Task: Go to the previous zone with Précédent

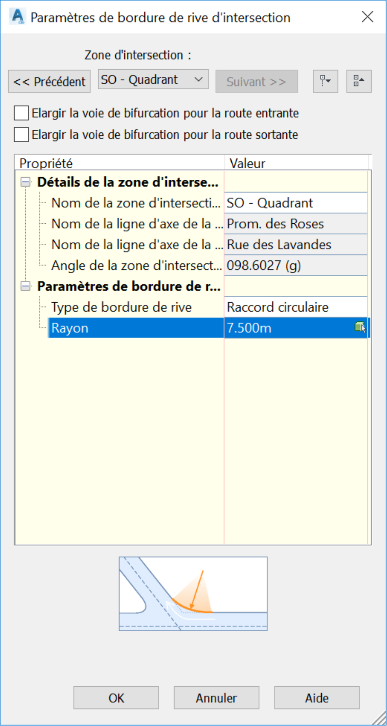Action: (x=49, y=81)
